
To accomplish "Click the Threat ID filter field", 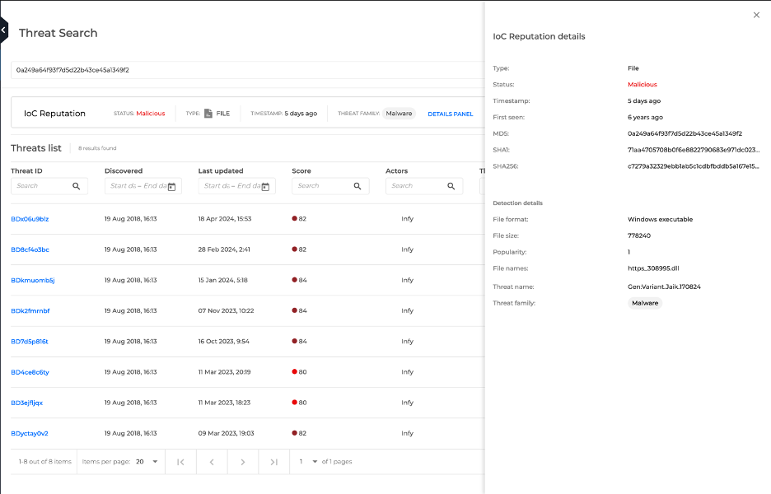I will coord(41,186).
